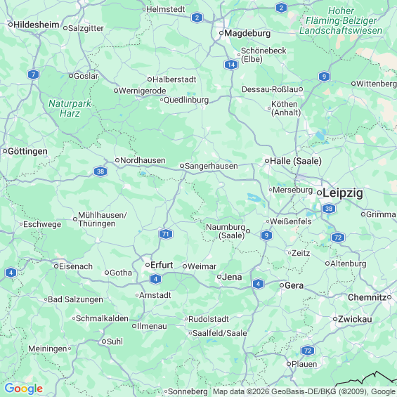Click the Autobahn 7 shield near Goslar

click(33, 74)
